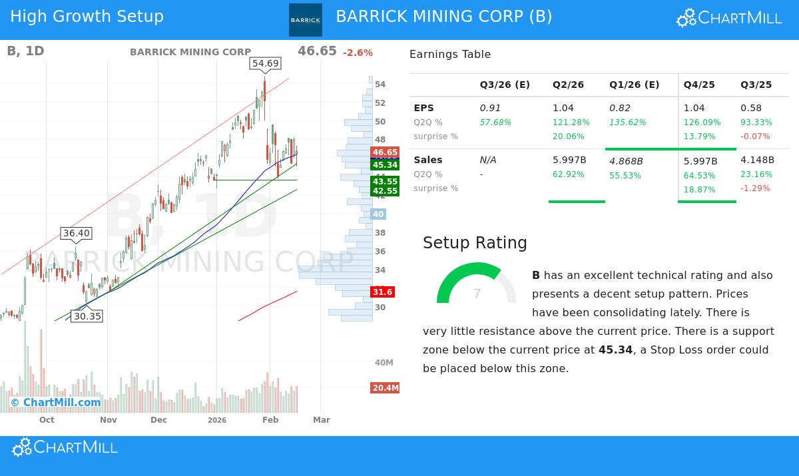
Task: Click the 54.69 high annotation on the chart
Action: click(264, 63)
